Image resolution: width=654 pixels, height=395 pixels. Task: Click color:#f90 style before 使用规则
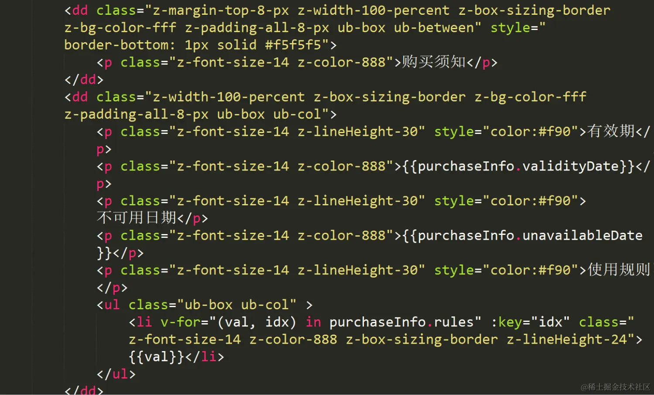pyautogui.click(x=531, y=270)
